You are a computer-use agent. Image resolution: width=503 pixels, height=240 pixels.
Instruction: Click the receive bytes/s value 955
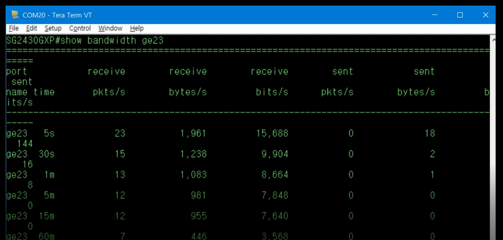(x=198, y=216)
